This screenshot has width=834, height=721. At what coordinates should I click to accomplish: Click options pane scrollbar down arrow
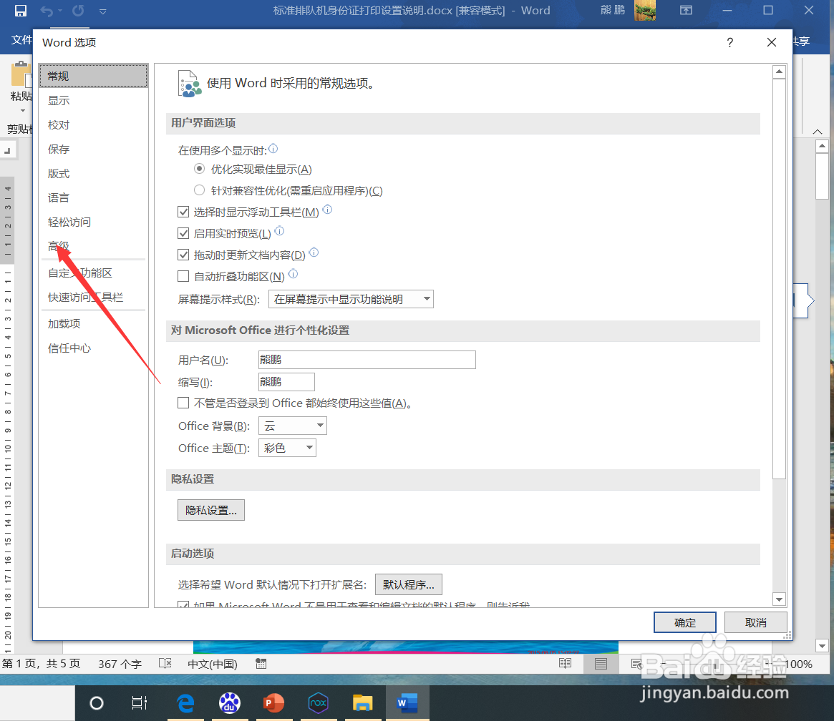point(779,599)
